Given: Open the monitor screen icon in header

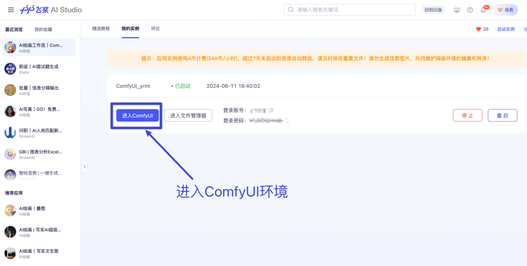Looking at the screenshot, I should click(456, 10).
